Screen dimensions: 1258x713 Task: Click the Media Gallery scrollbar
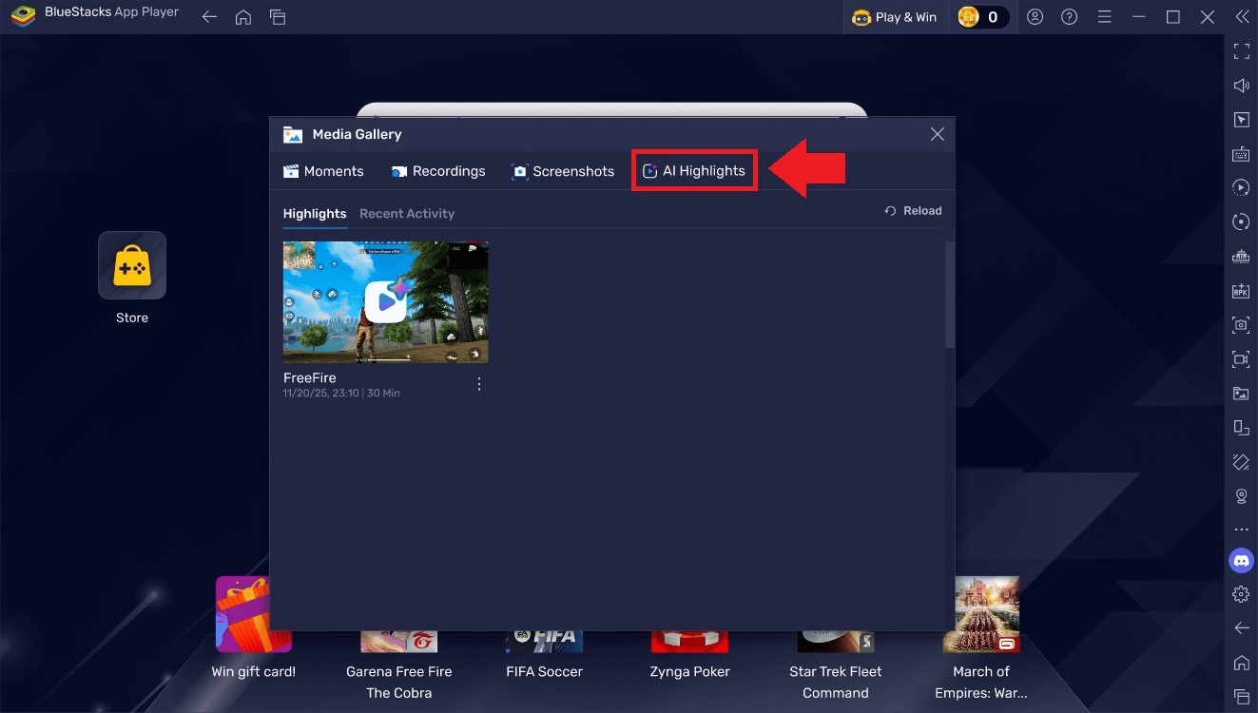[x=949, y=295]
